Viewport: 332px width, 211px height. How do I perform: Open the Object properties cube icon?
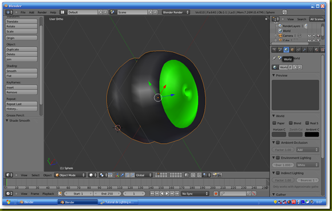pos(292,50)
